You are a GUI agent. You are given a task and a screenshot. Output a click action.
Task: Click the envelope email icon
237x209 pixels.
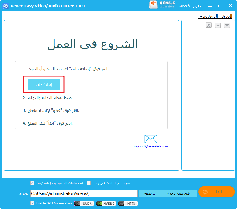point(151,139)
